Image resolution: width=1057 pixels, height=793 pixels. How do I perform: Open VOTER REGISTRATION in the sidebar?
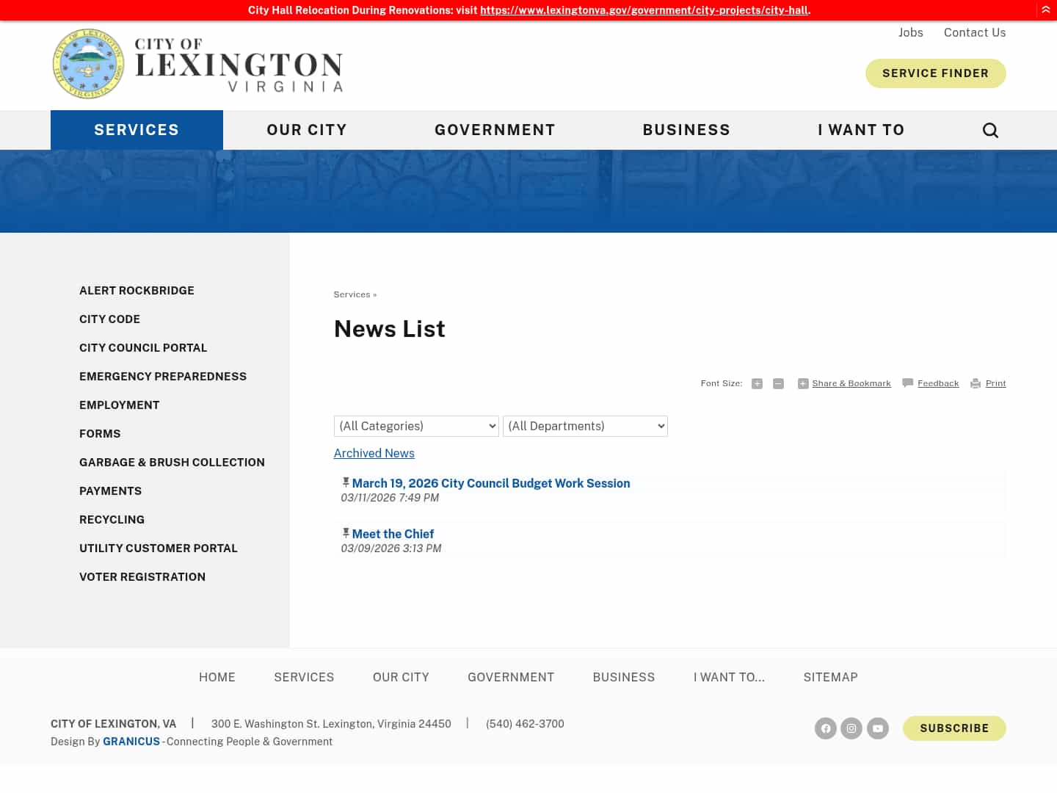[x=142, y=576]
